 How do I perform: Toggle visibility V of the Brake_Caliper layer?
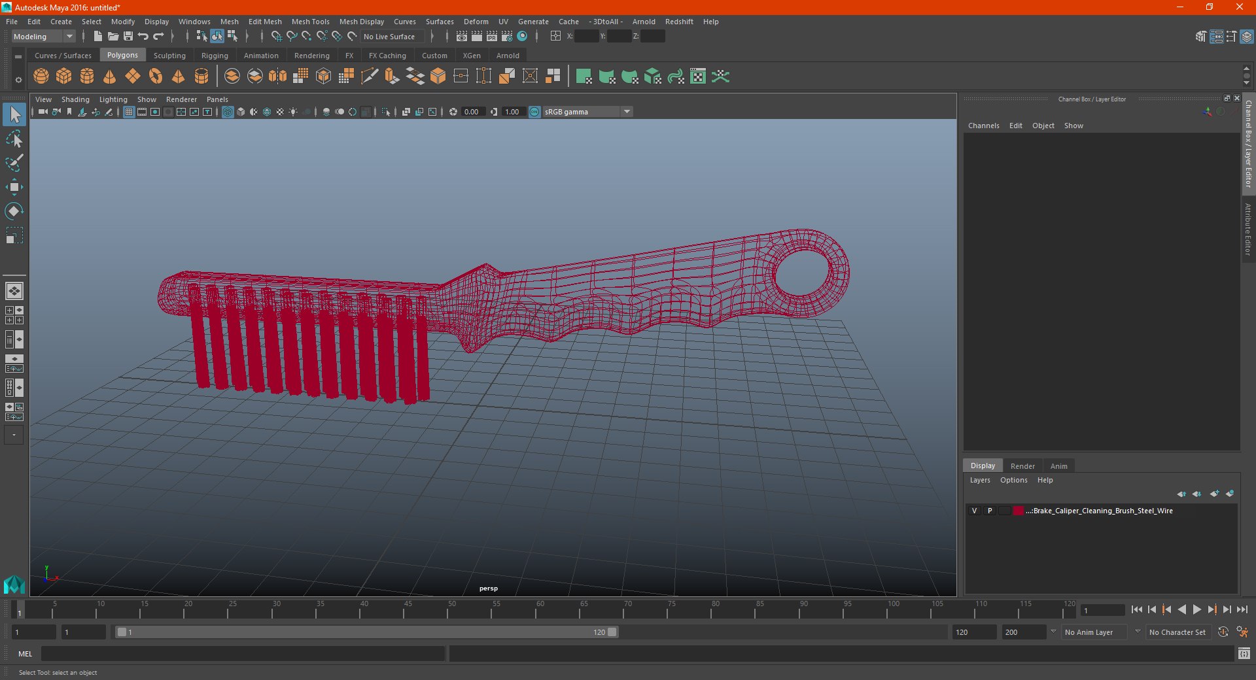(x=974, y=511)
